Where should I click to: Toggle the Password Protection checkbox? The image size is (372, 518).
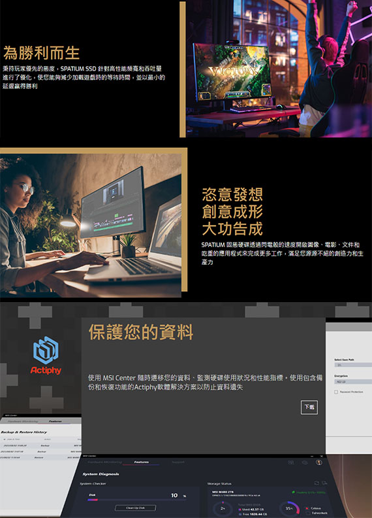[x=336, y=392]
